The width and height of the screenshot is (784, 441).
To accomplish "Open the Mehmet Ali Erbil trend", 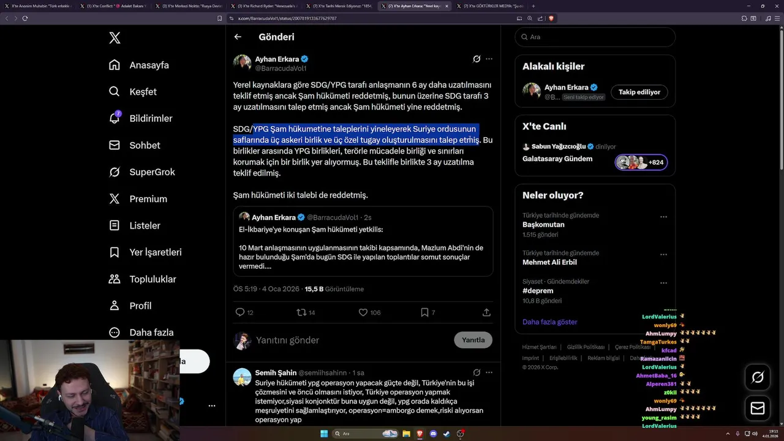I will point(549,262).
